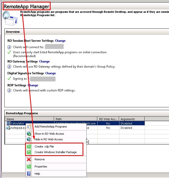Select the Calculator row in programs list
This screenshot has height=178, width=169.
pyautogui.click(x=17, y=123)
